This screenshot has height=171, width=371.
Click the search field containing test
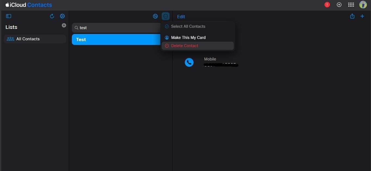point(116,28)
